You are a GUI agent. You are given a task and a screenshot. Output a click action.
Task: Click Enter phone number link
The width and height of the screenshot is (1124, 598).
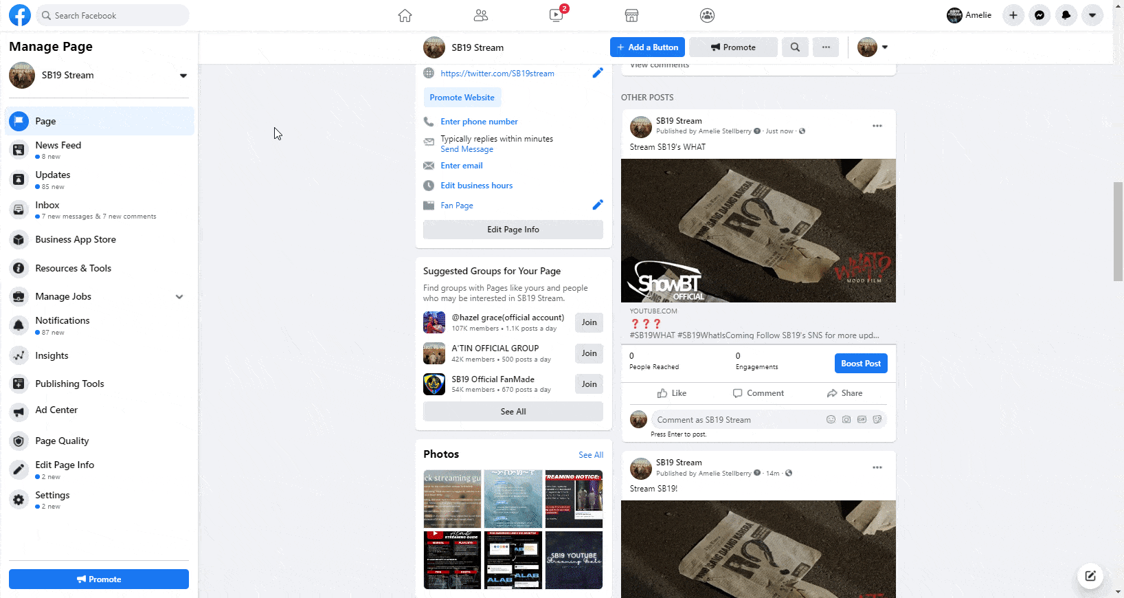point(479,122)
